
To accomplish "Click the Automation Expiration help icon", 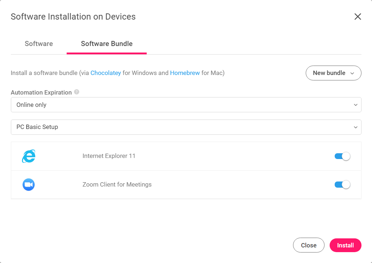I will (x=77, y=92).
